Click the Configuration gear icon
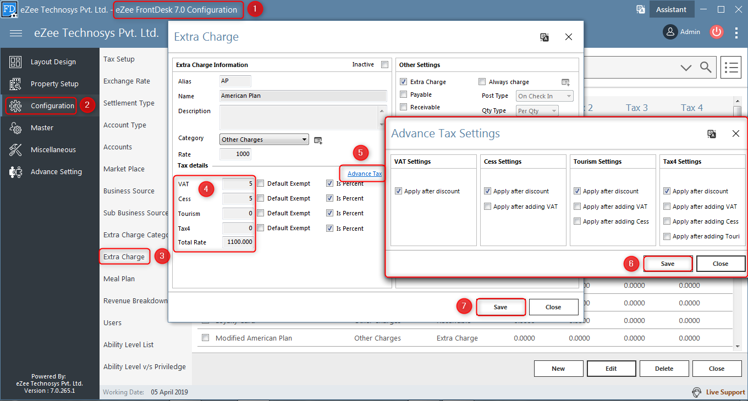 coord(15,106)
